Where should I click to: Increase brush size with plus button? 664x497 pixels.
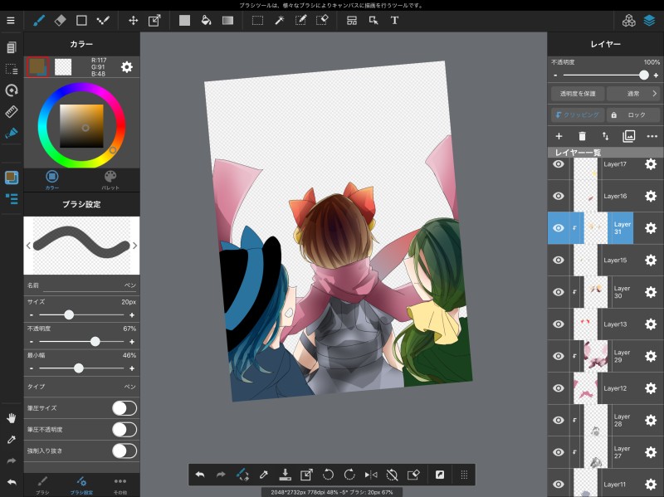[x=132, y=315]
